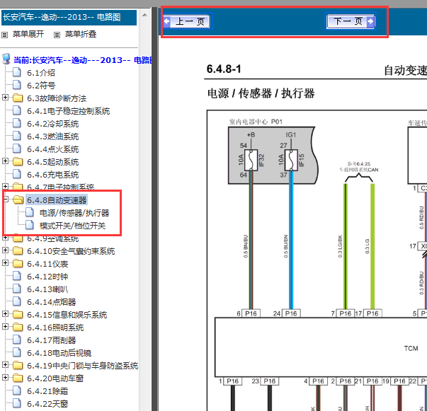Click the page icon of 6.4.4点火系统
This screenshot has height=411, width=427.
click(17, 149)
